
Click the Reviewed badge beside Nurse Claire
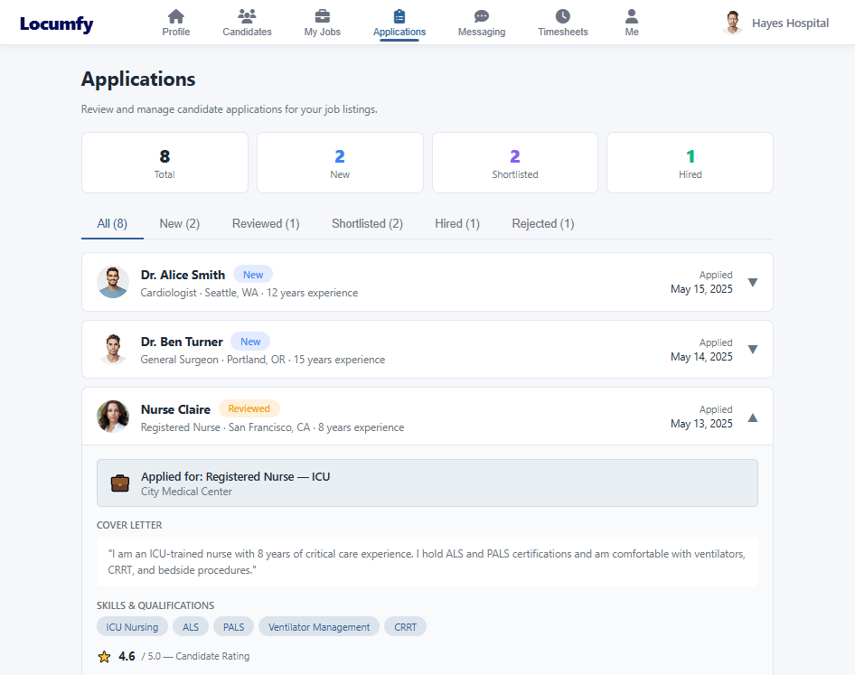pyautogui.click(x=249, y=408)
